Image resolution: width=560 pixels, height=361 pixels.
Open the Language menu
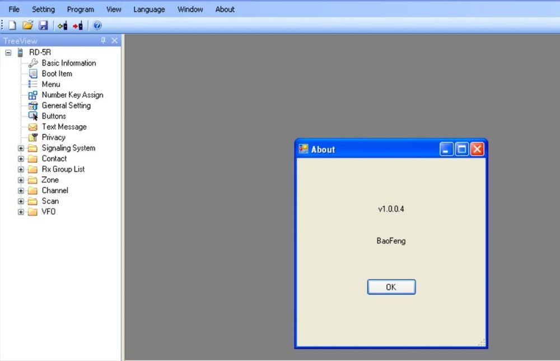click(x=149, y=10)
